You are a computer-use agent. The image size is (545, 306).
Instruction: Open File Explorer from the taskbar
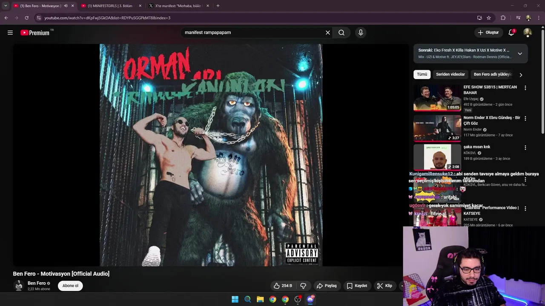(260, 299)
